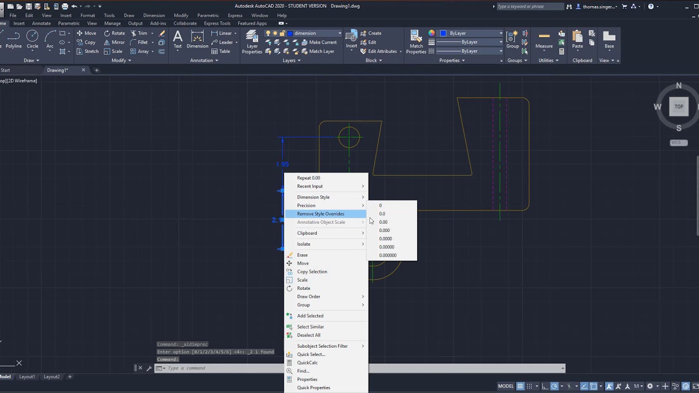Open the Linear dimension dropdown arrow
699x393 pixels.
point(235,33)
